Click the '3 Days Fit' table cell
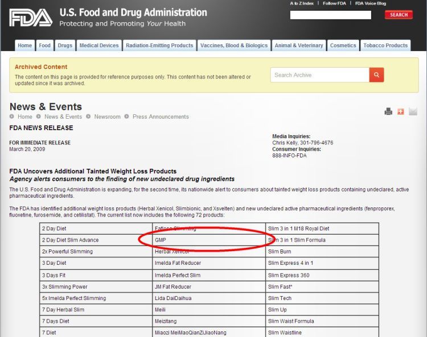The width and height of the screenshot is (427, 337). coord(96,275)
